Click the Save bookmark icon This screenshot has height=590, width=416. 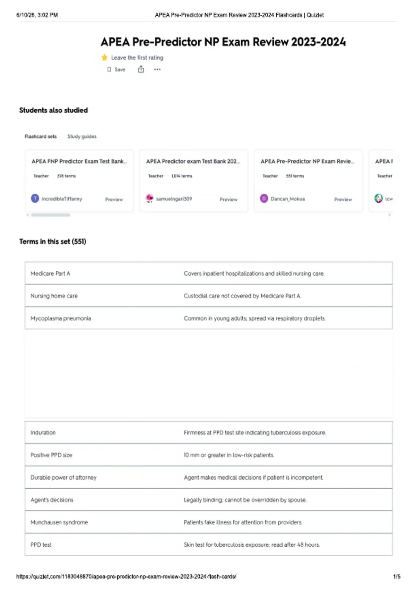coord(109,69)
